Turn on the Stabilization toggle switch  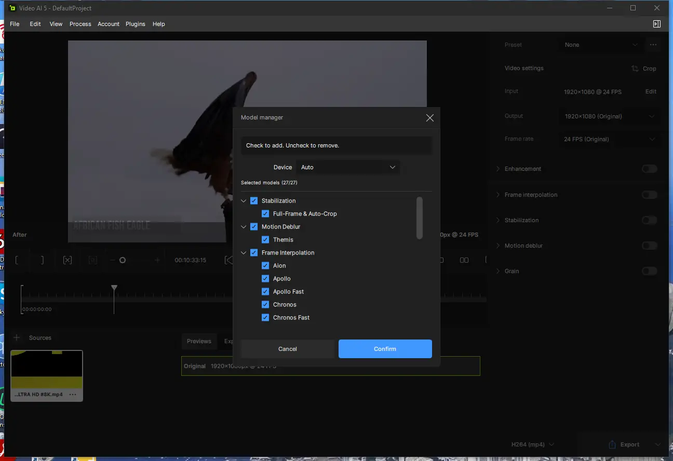pos(650,220)
